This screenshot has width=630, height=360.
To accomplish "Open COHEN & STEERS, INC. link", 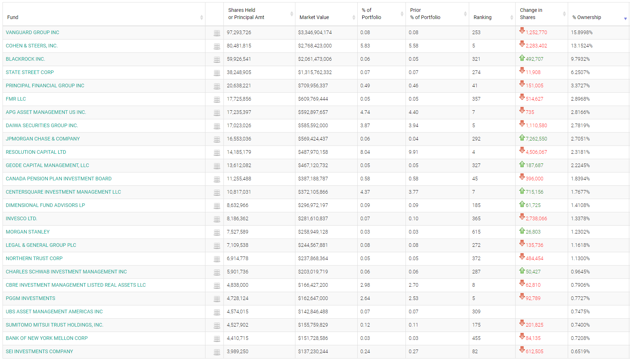I will [x=32, y=46].
